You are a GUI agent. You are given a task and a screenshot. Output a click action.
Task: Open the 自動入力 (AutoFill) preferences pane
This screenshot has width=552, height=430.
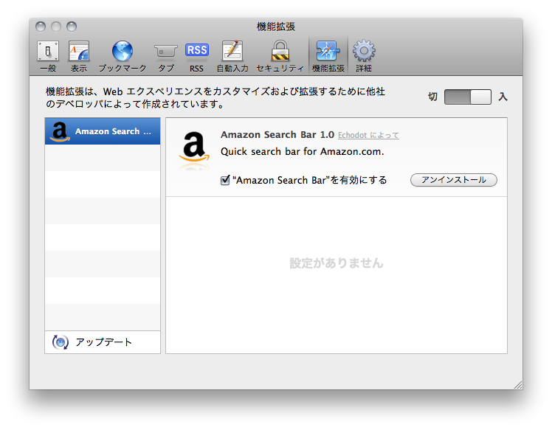(x=232, y=56)
